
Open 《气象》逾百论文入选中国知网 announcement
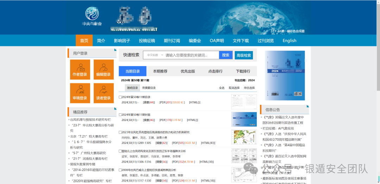[285, 159]
